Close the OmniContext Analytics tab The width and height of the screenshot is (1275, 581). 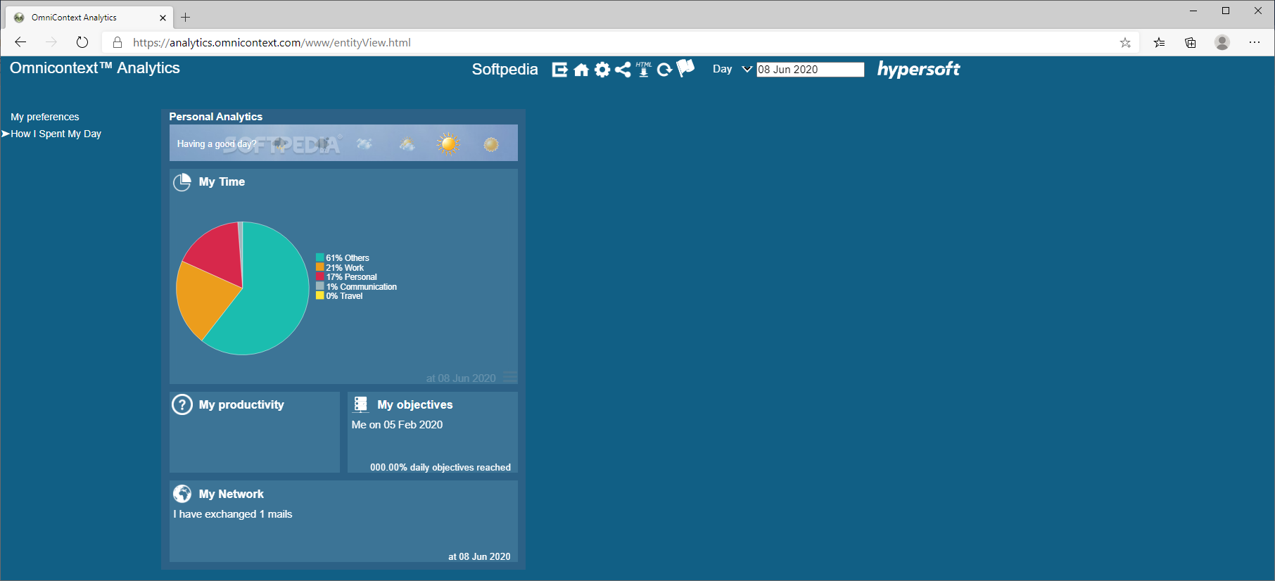(x=163, y=18)
